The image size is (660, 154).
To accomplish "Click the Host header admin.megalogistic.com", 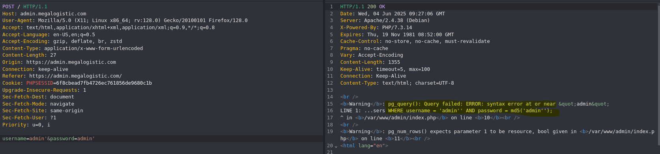I will pos(44,14).
